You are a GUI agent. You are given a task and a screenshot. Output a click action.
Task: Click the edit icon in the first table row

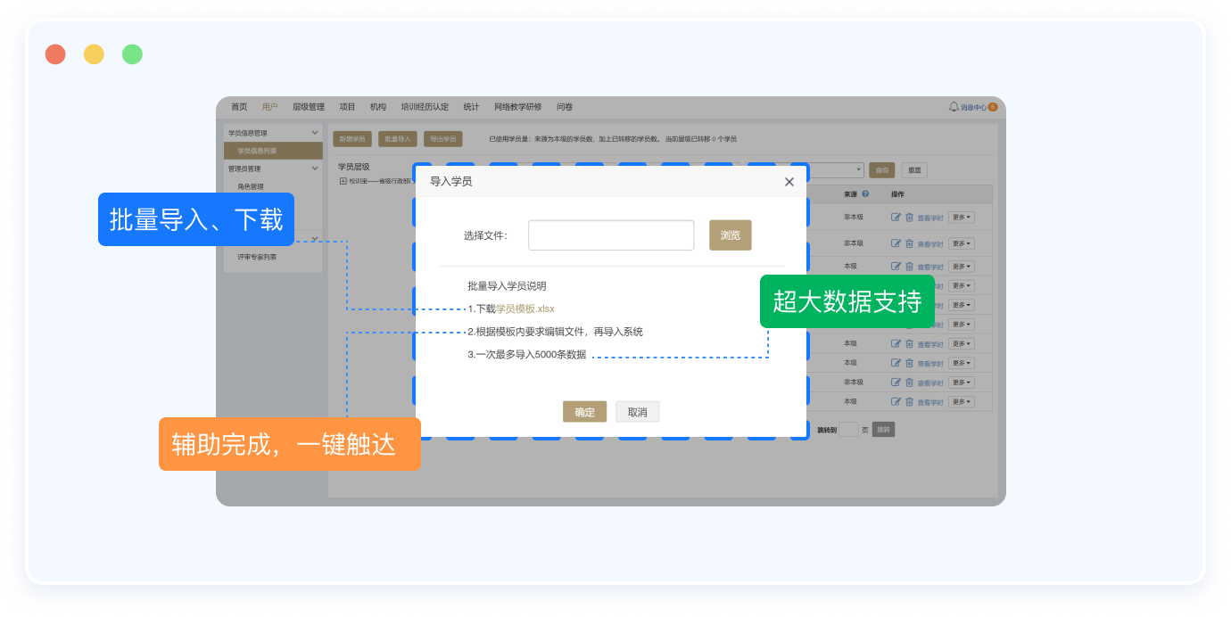click(x=896, y=217)
